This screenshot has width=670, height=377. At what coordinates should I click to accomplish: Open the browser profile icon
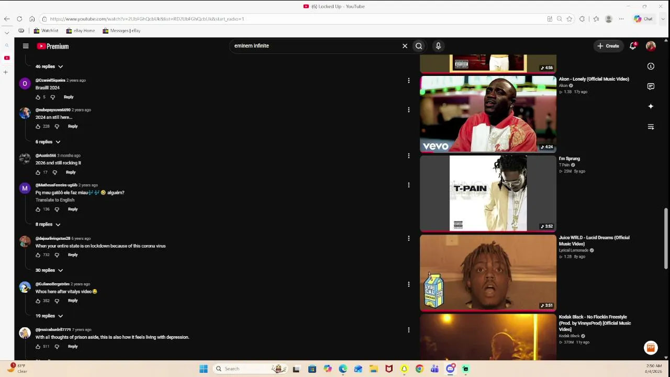(609, 19)
